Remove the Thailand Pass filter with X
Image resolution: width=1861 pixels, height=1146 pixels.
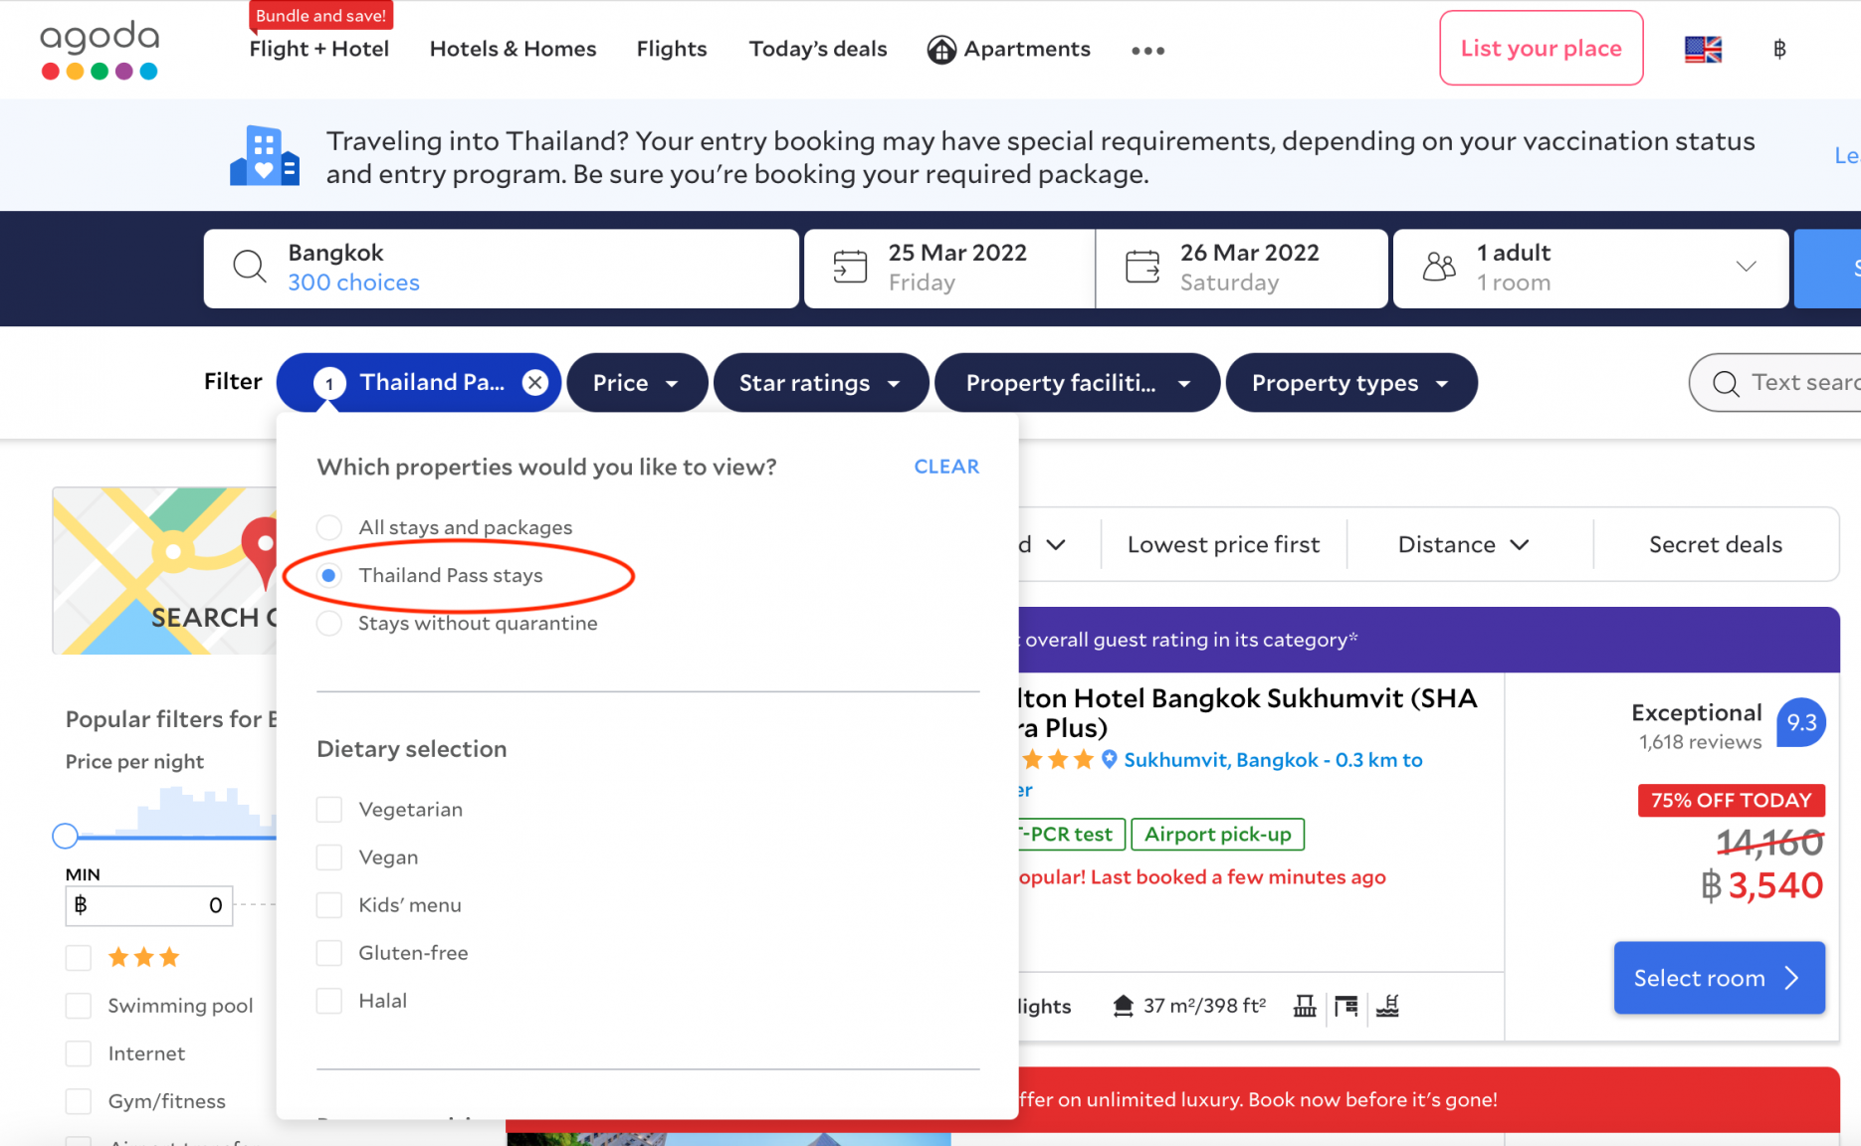click(x=535, y=382)
